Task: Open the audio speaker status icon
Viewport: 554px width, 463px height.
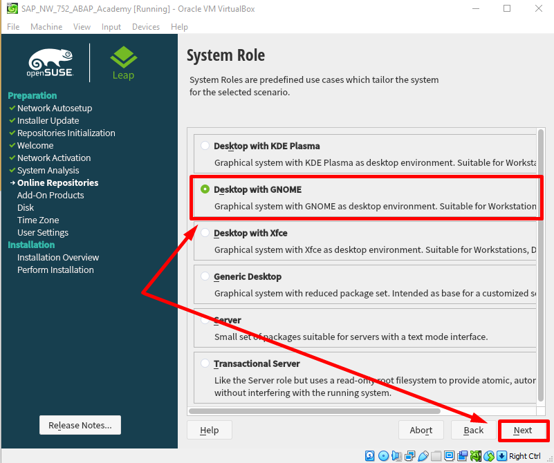Action: (396, 456)
